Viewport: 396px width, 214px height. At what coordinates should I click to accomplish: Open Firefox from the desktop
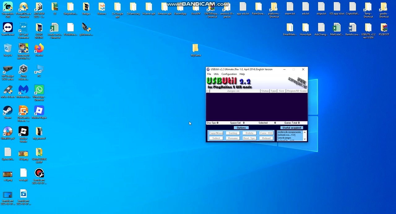39,49
